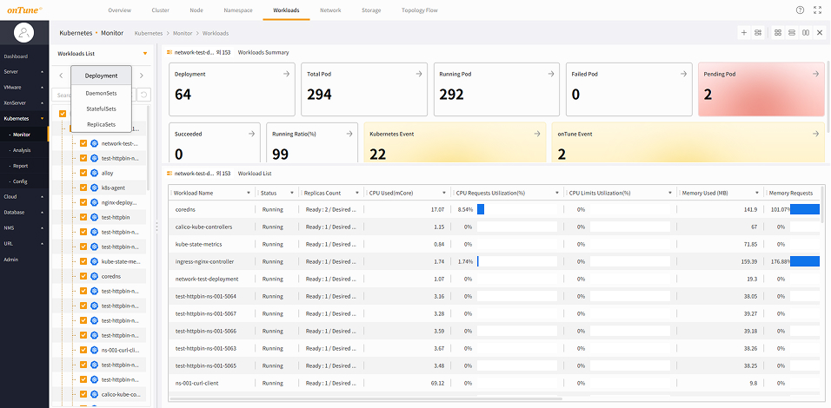
Task: Uncheck network-test checkbox in tree
Action: 83,143
